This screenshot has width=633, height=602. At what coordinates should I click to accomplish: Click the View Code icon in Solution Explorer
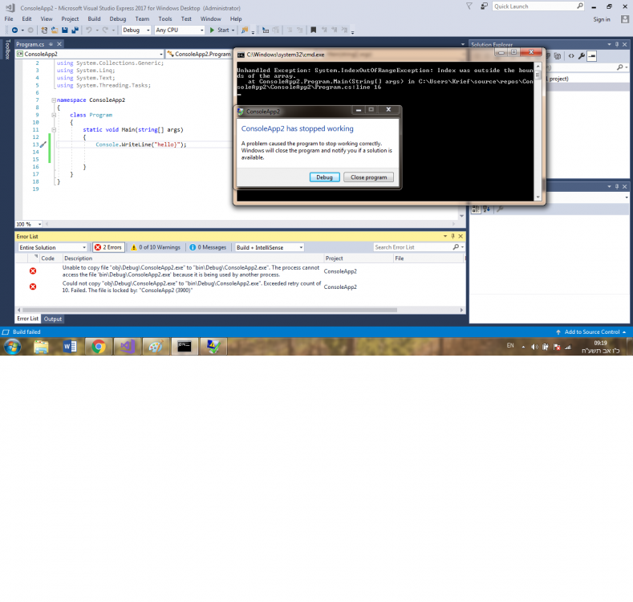(571, 56)
